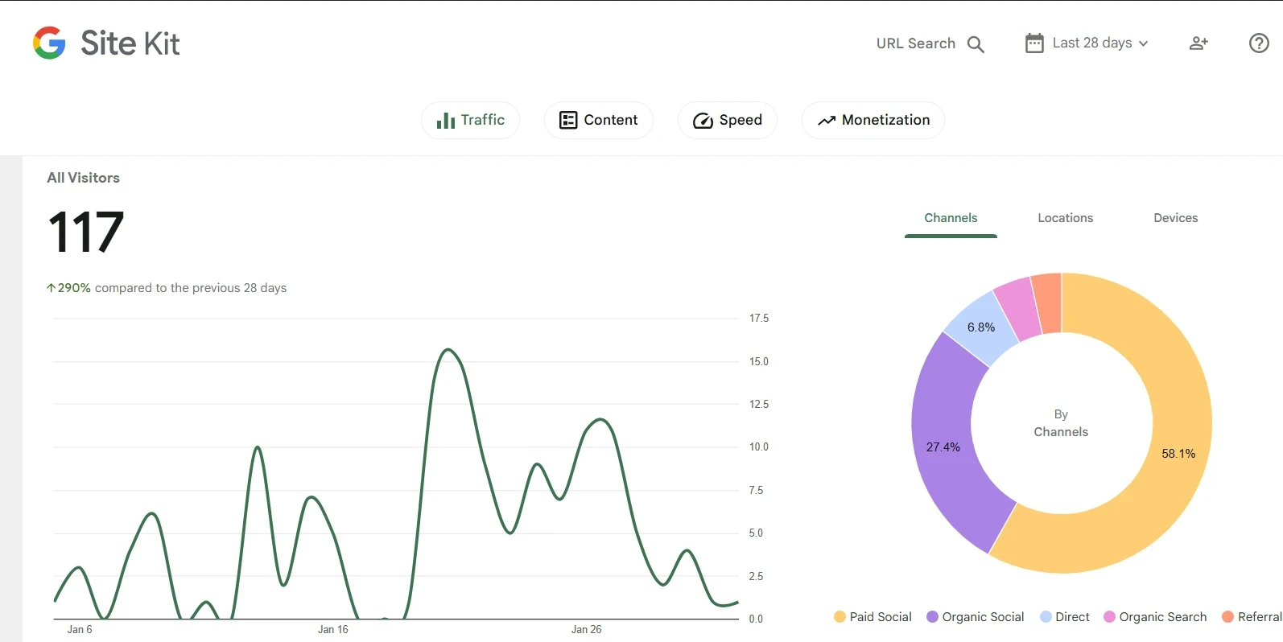Click the 27.4% purple donut segment

(943, 447)
